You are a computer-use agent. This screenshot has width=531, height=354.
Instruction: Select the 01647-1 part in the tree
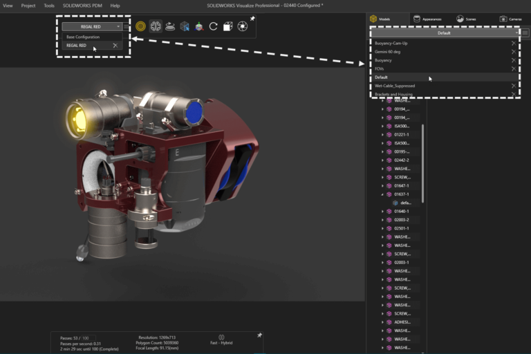(401, 186)
